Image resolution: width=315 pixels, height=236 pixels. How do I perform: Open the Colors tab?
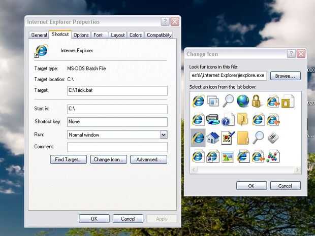(136, 35)
